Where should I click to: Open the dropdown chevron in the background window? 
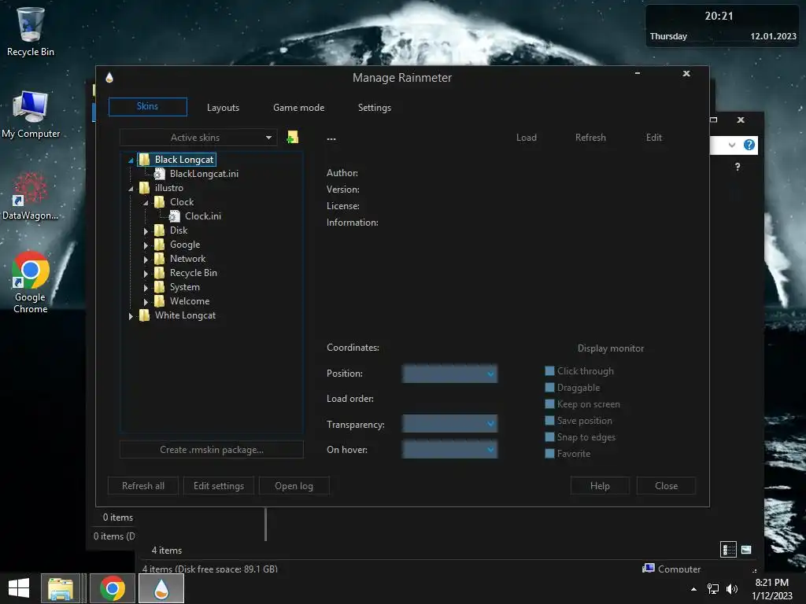(731, 145)
